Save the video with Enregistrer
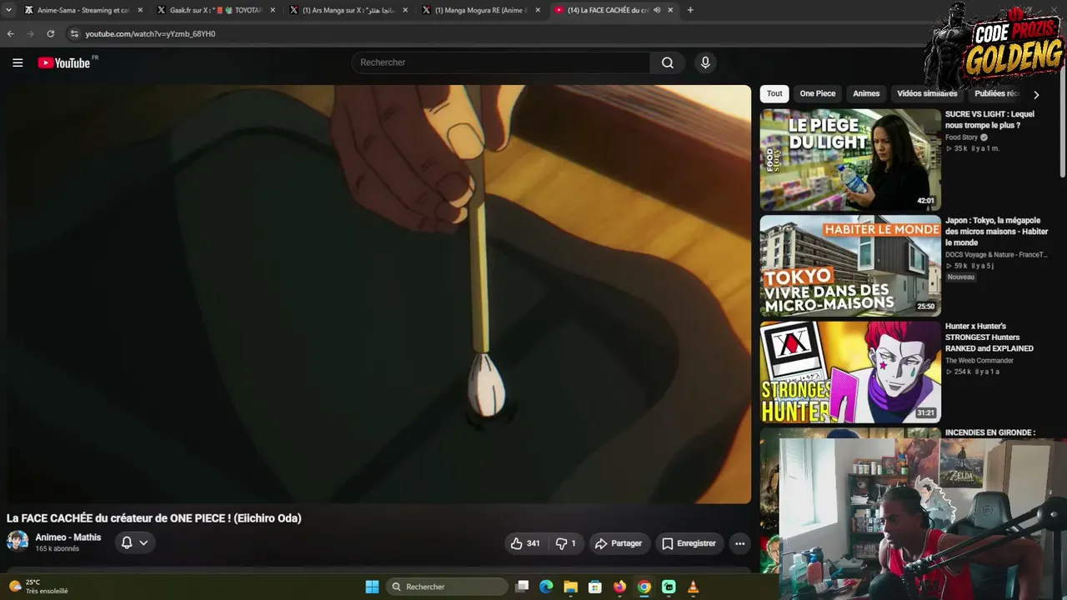The image size is (1067, 600). [x=689, y=543]
